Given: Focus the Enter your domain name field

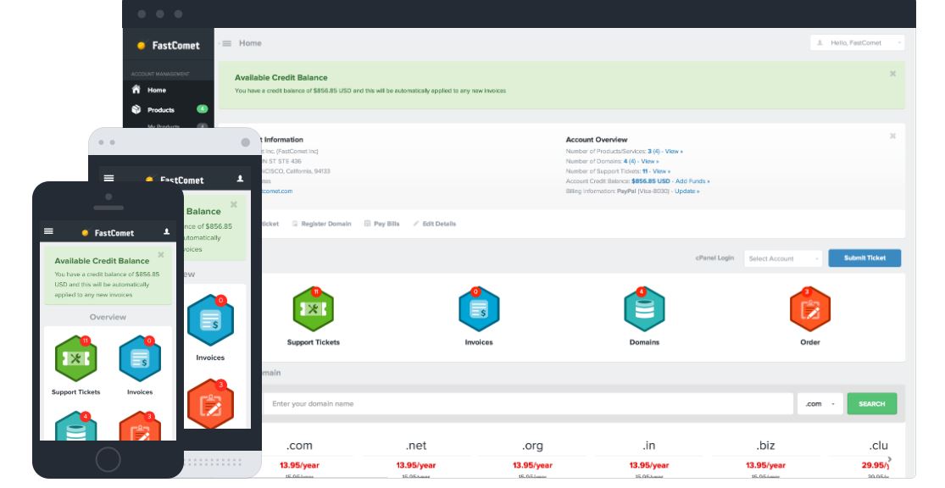Looking at the screenshot, I should (x=527, y=403).
